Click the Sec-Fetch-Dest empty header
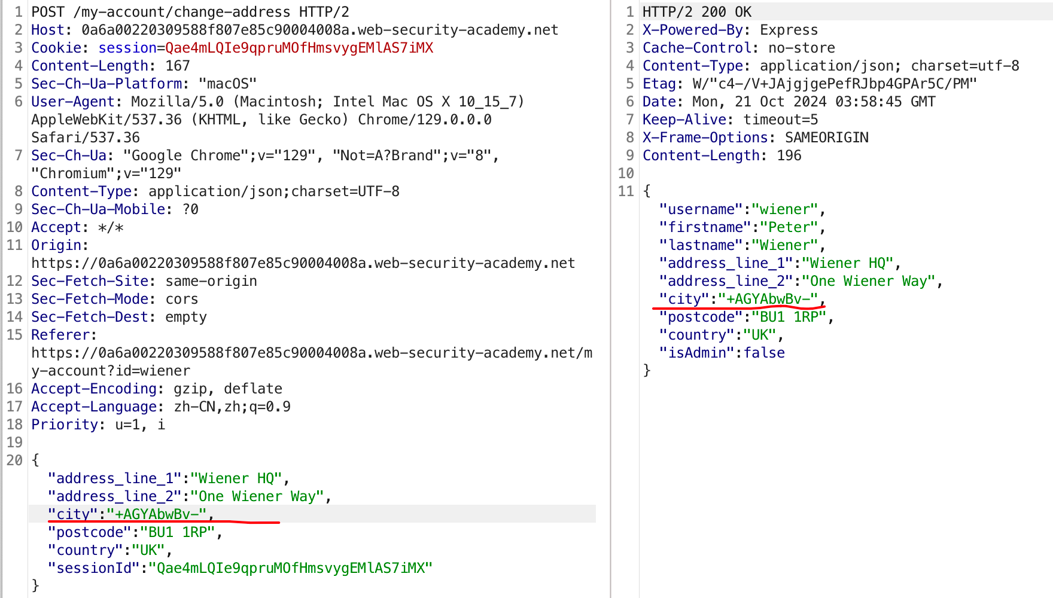The image size is (1053, 598). 119,317
